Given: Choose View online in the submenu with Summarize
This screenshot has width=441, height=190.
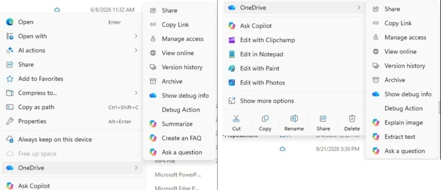Looking at the screenshot, I should 179,53.
